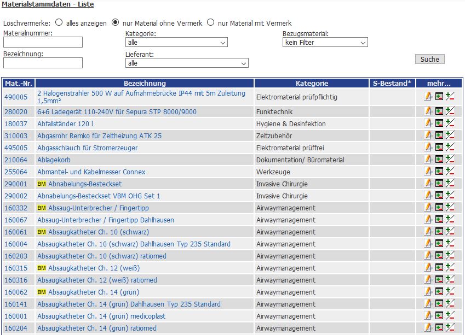The image size is (465, 335).
Task: Open the Abmantel- und Kabelmesser Connex link
Action: click(x=91, y=172)
